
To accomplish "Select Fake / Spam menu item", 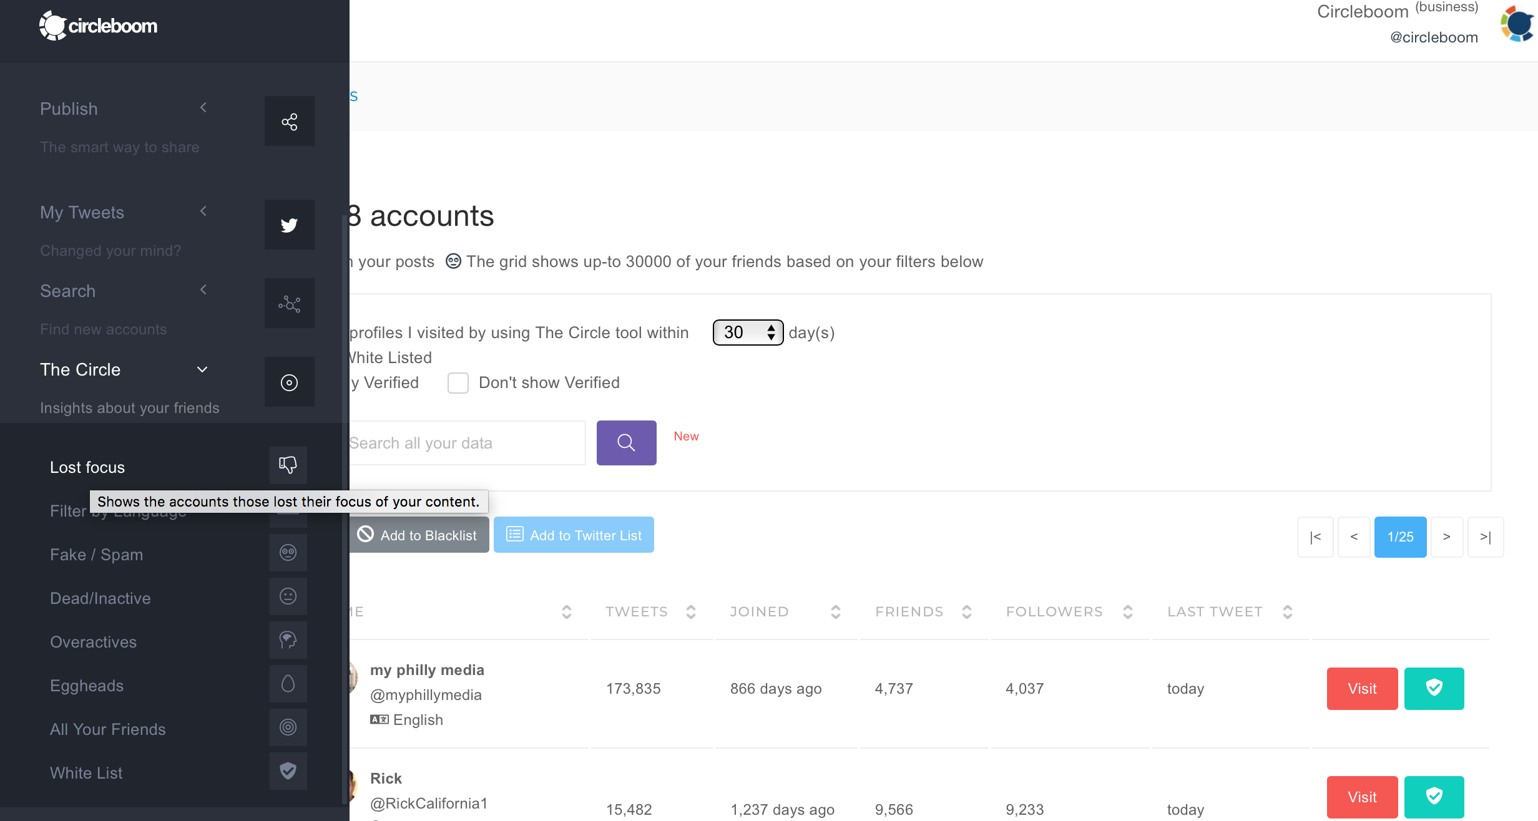I will coord(97,555).
